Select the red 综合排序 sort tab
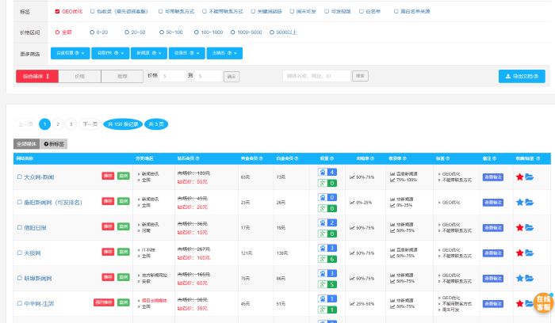Viewport: 555px width, 323px height. click(37, 76)
